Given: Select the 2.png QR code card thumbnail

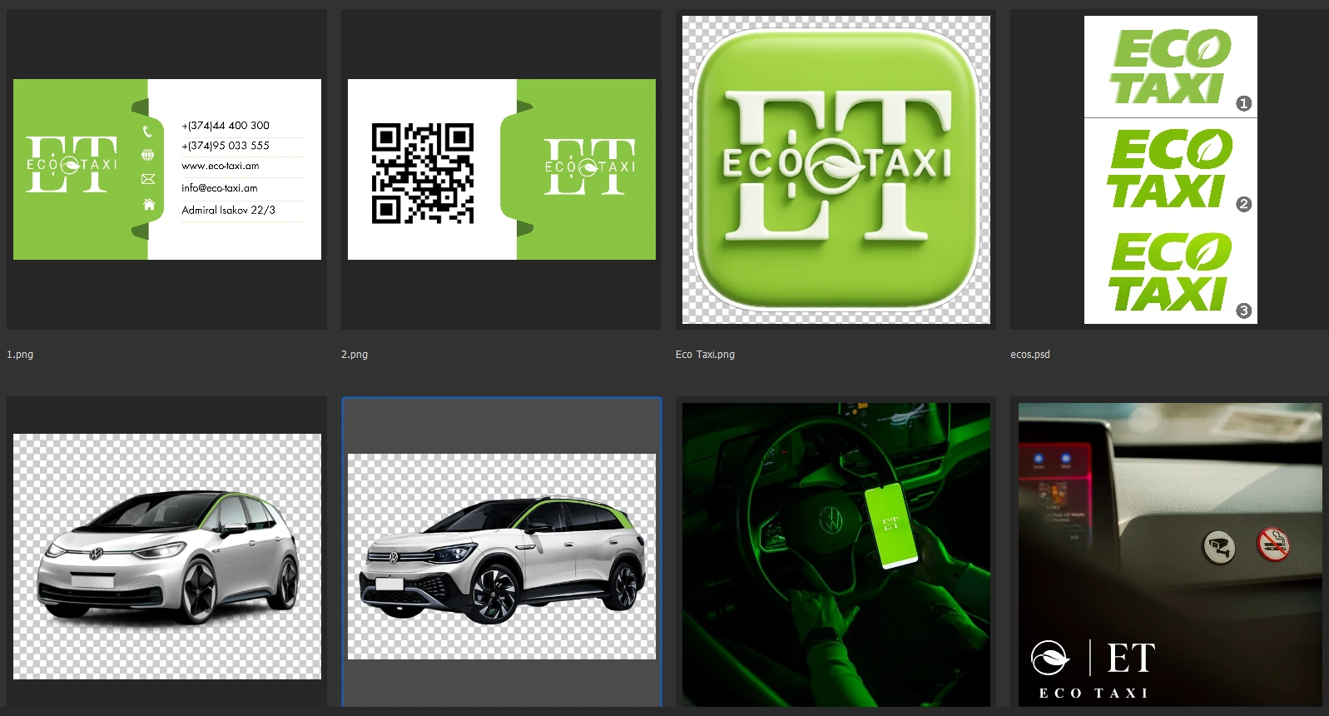Looking at the screenshot, I should pos(501,169).
